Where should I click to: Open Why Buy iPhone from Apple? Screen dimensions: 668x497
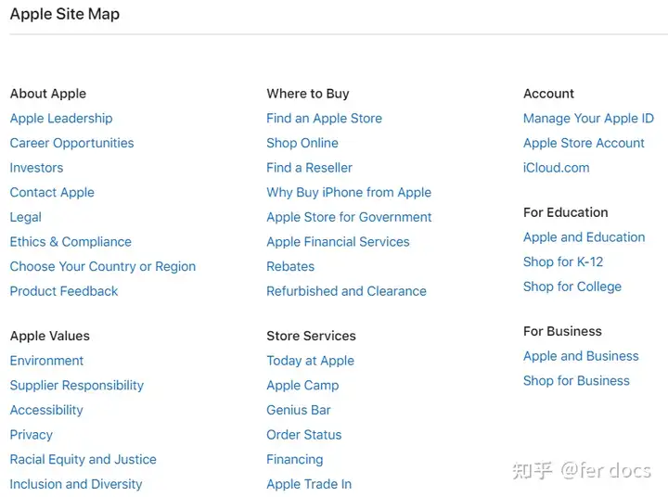(x=349, y=193)
